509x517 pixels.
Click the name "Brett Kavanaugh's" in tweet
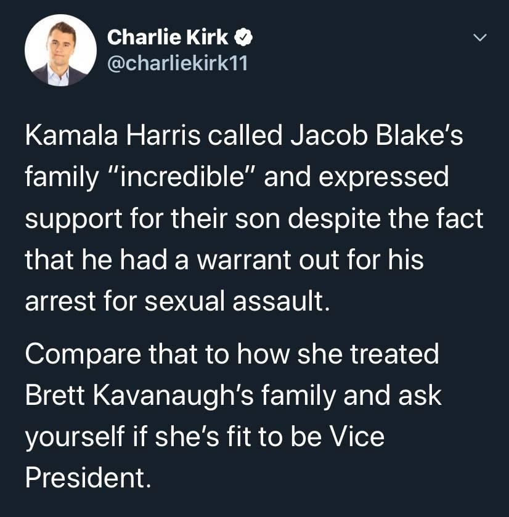tap(139, 396)
